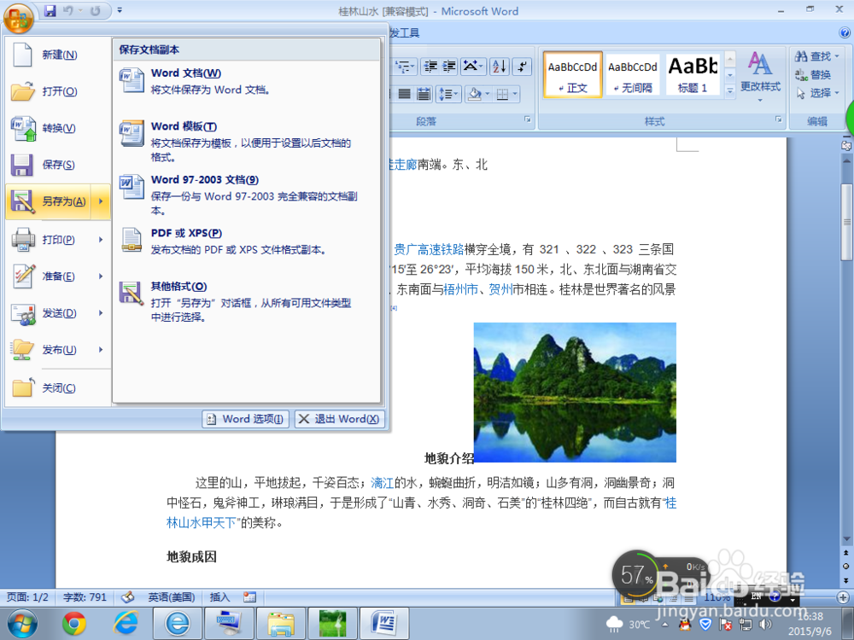Click the spelling check icon in status bar
854x640 pixels.
126,596
